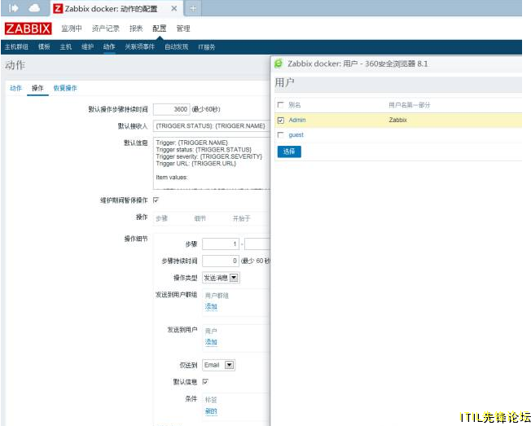Go to 主机 submenu
Viewport: 531px width, 426px height.
[66, 46]
